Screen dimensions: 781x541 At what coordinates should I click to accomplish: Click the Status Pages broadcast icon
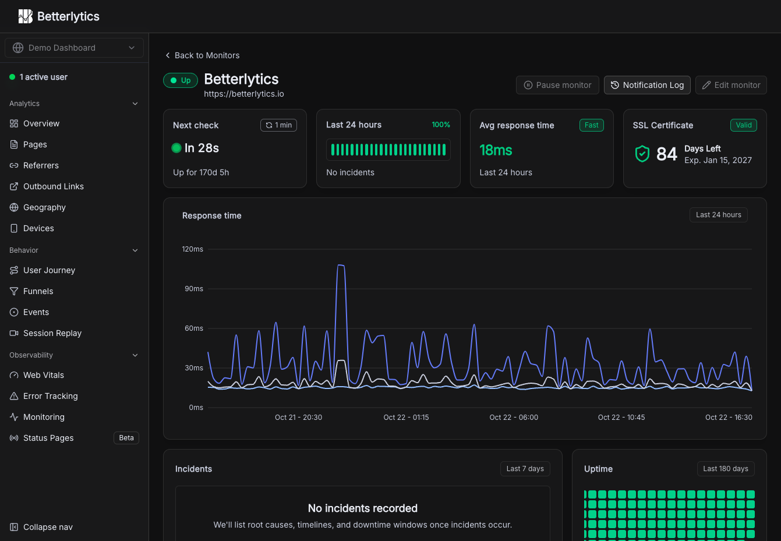(x=14, y=438)
